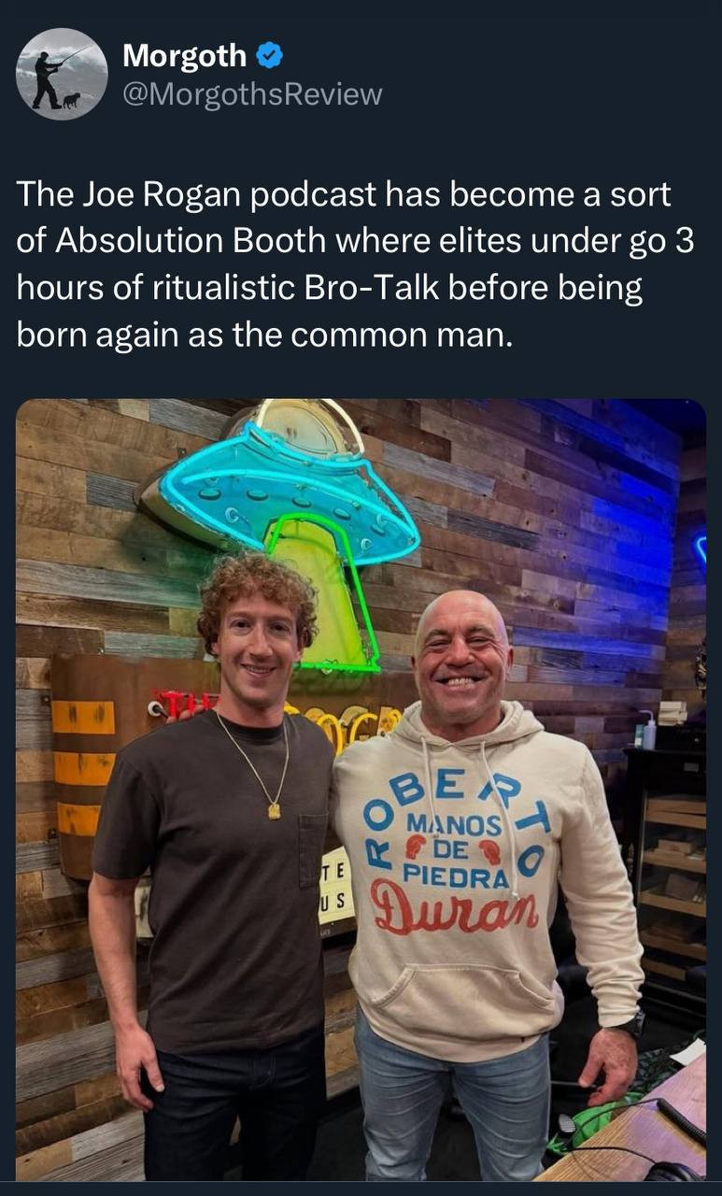Click the small 'TE US' sign tile
This screenshot has height=1196, width=722.
coord(335,887)
